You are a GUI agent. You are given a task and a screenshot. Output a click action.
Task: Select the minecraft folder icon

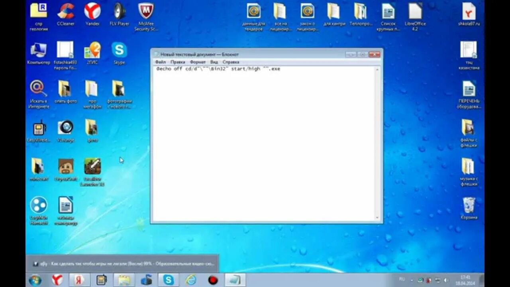(x=39, y=170)
